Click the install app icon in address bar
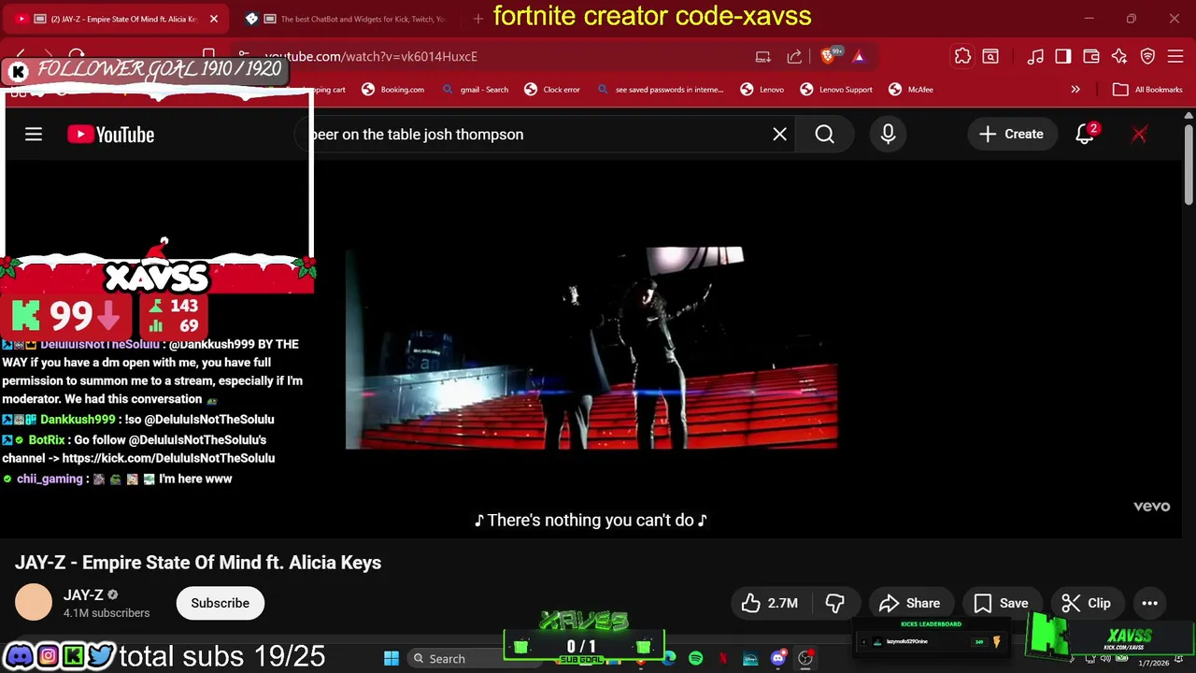The width and height of the screenshot is (1196, 673). click(763, 56)
